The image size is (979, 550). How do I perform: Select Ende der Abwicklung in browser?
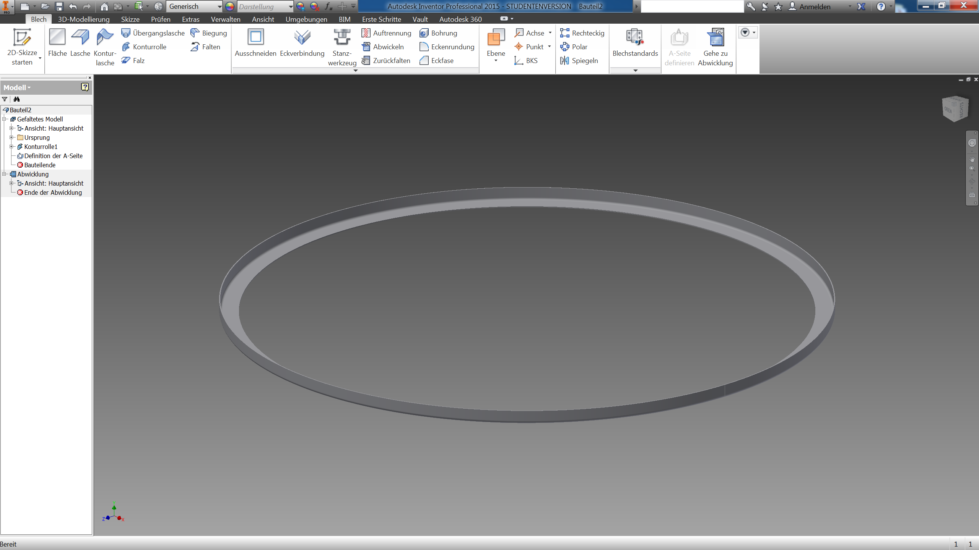(x=53, y=192)
